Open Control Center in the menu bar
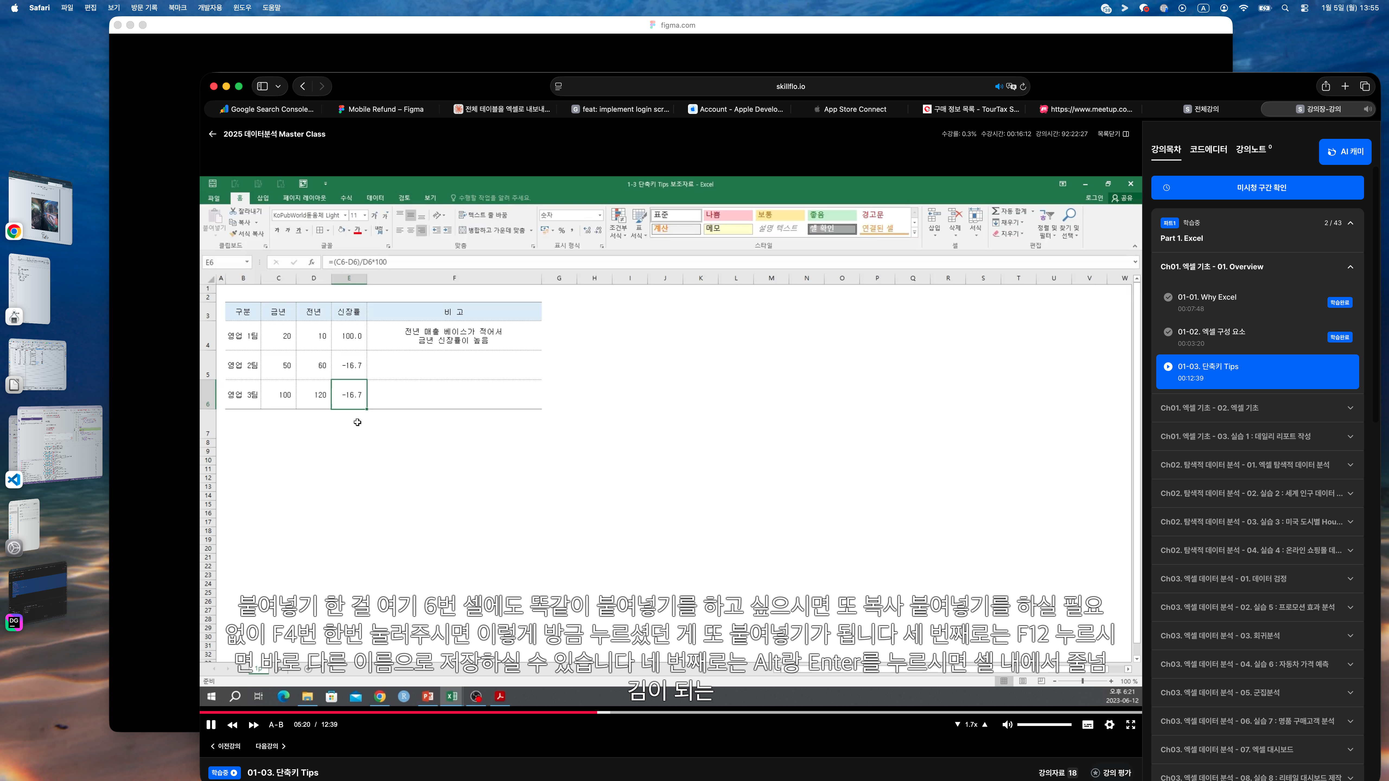The image size is (1389, 781). coord(1304,8)
